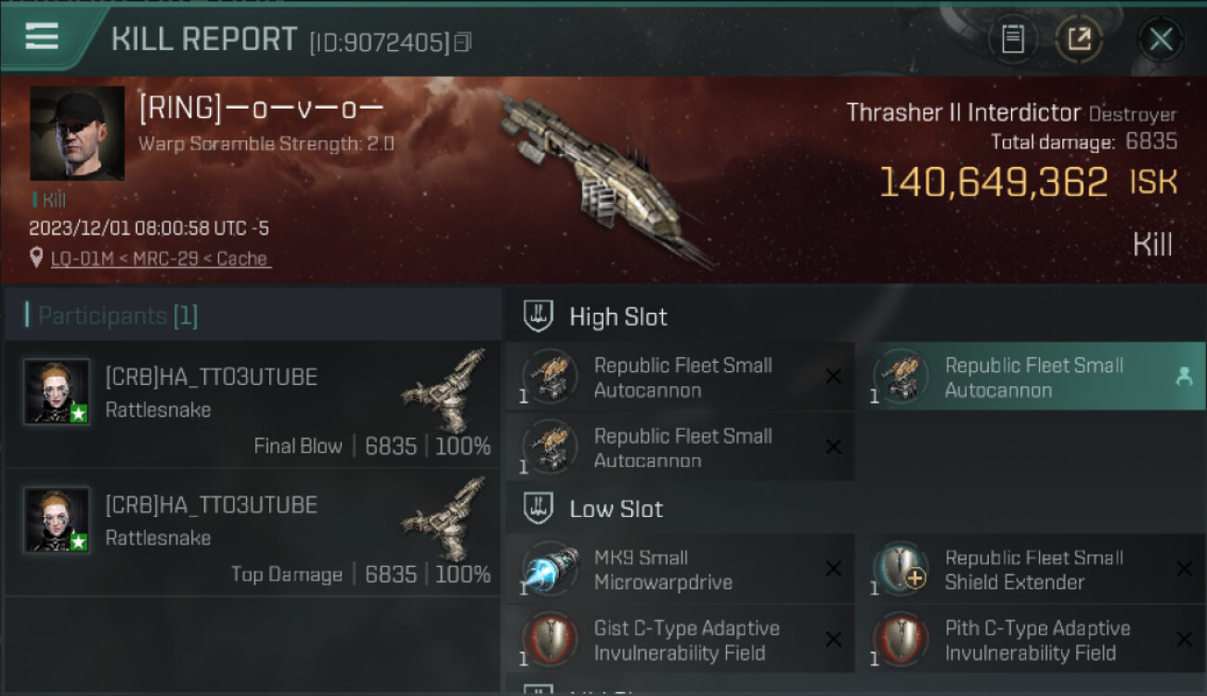Viewport: 1207px width, 696px height.
Task: Click the High Slot section icon
Action: 539,316
